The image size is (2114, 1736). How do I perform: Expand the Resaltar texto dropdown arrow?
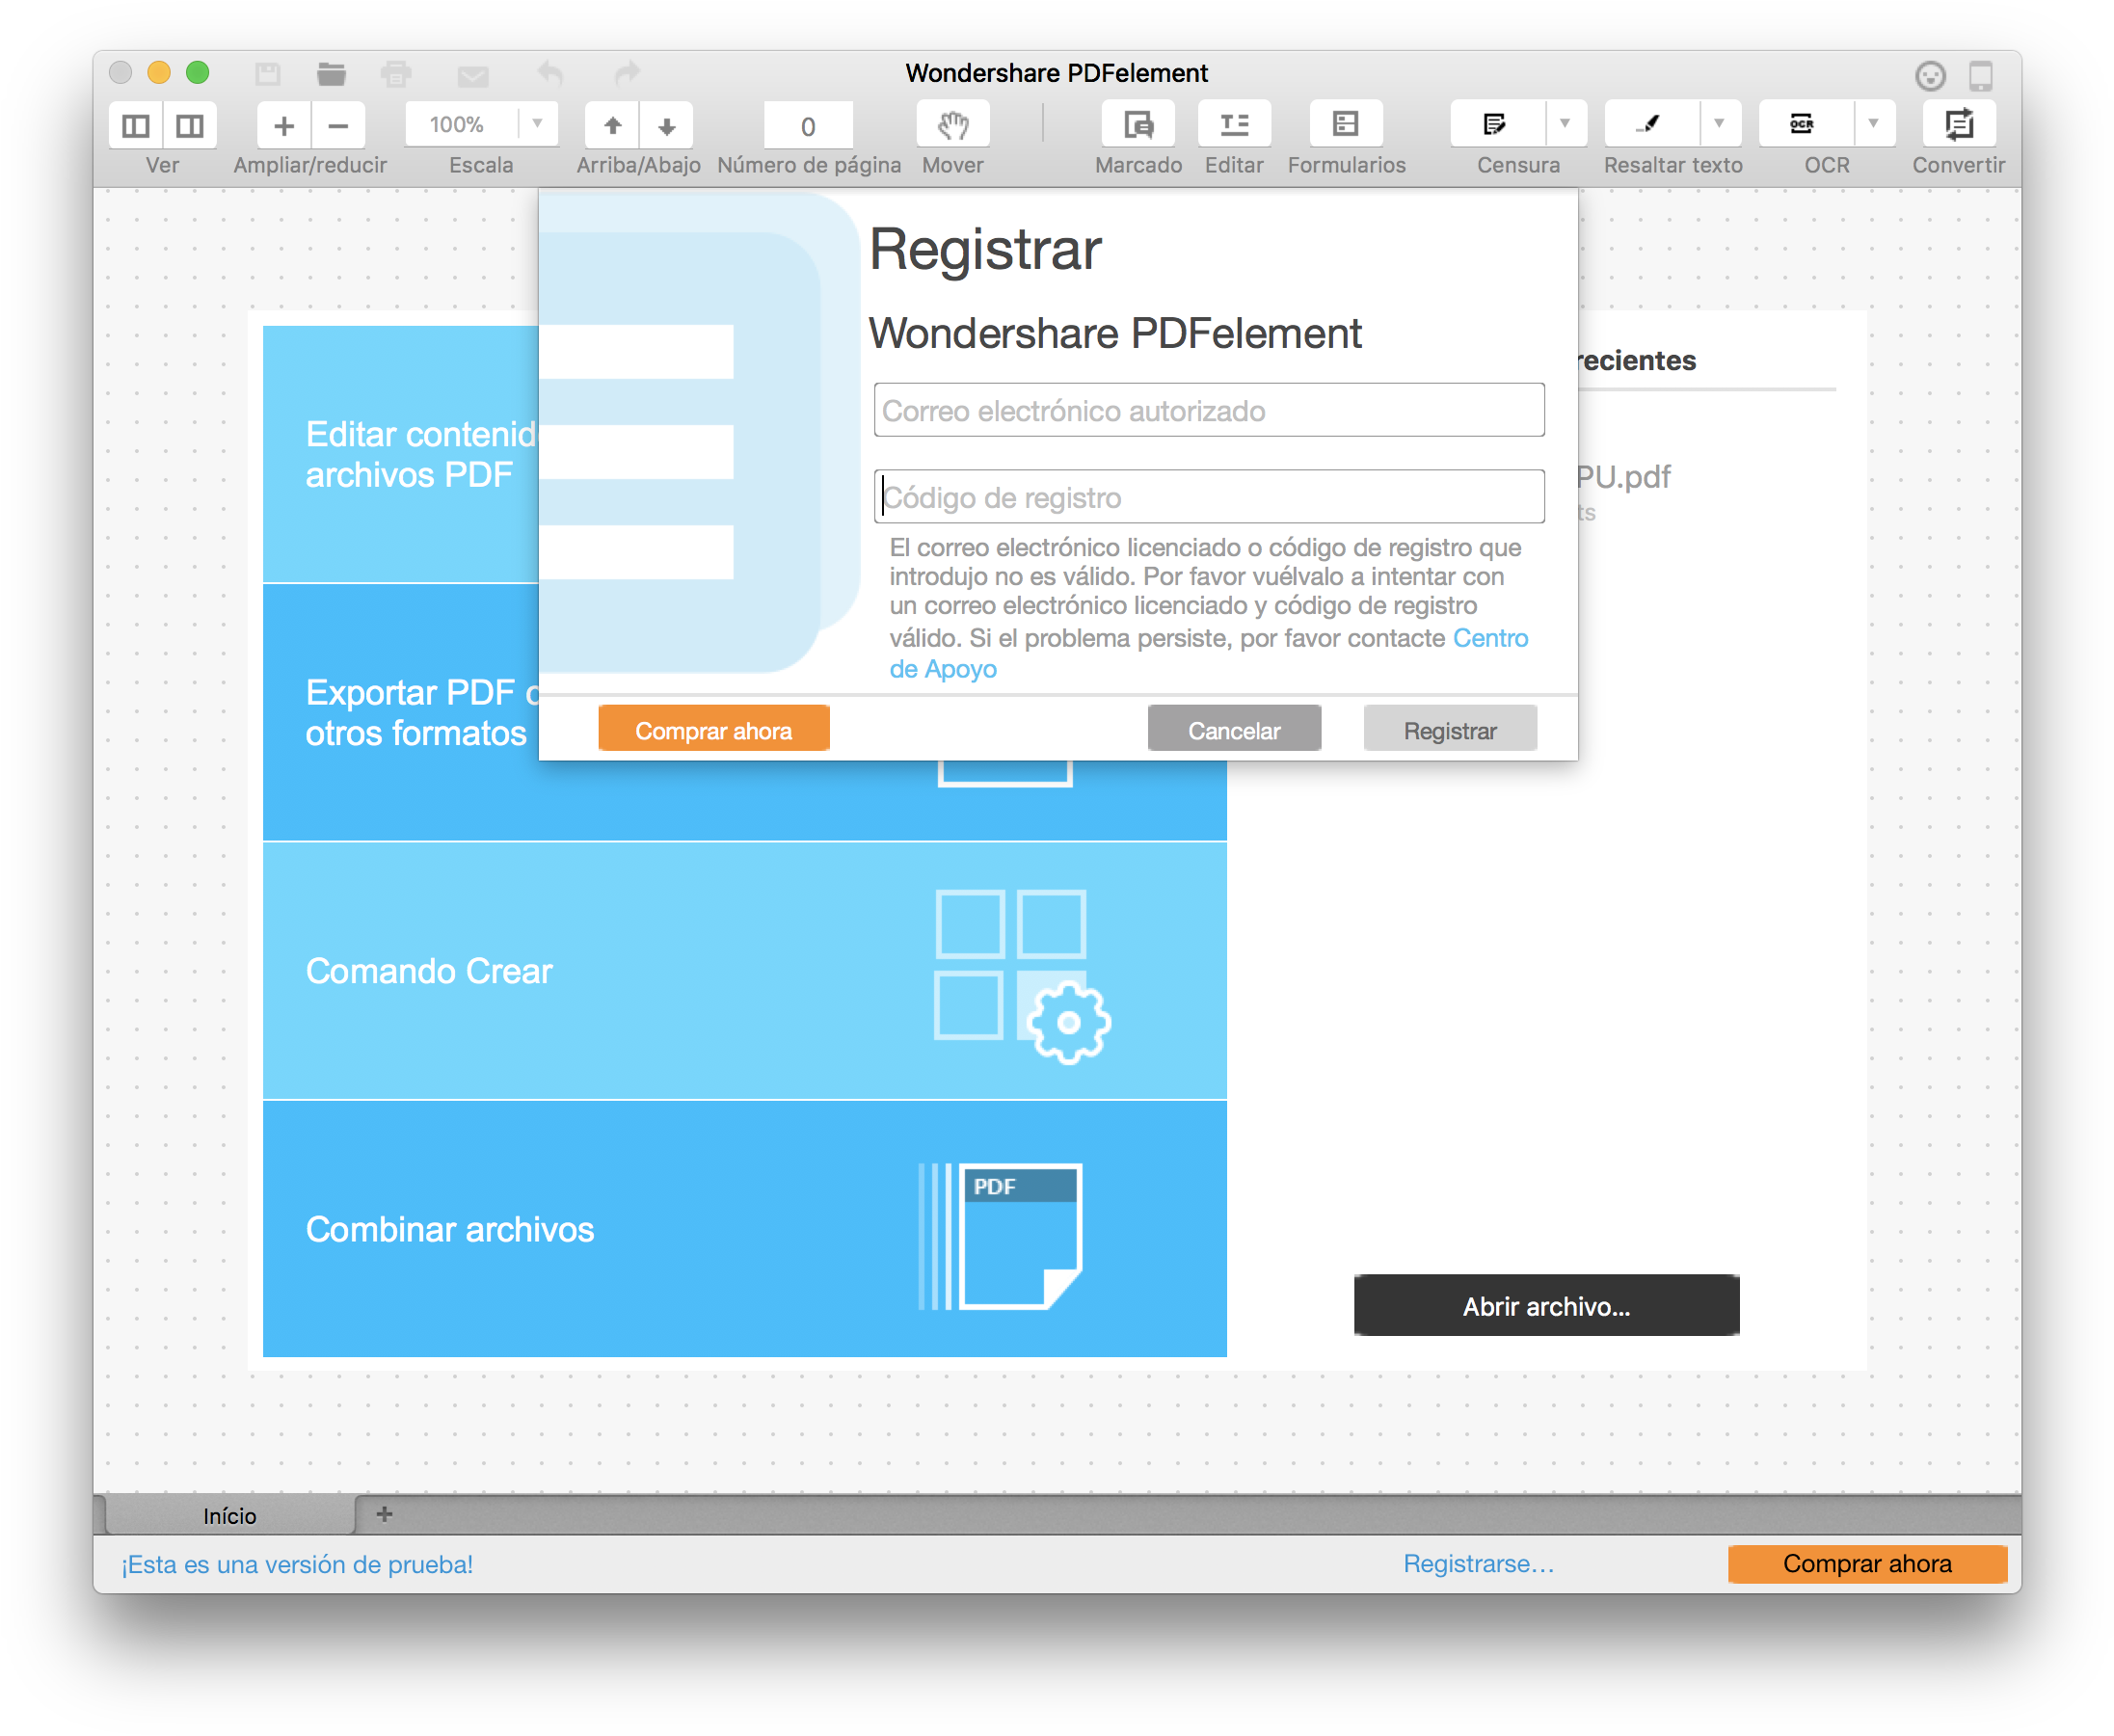[x=1719, y=124]
